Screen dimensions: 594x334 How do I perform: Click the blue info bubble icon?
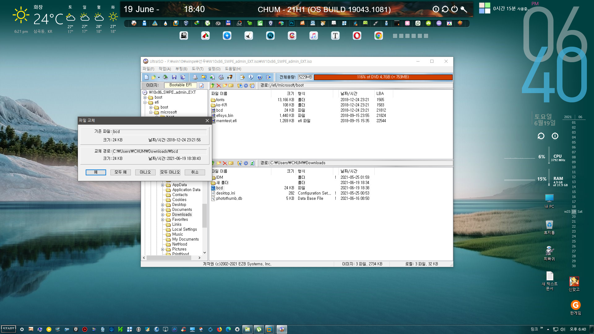tap(251, 77)
